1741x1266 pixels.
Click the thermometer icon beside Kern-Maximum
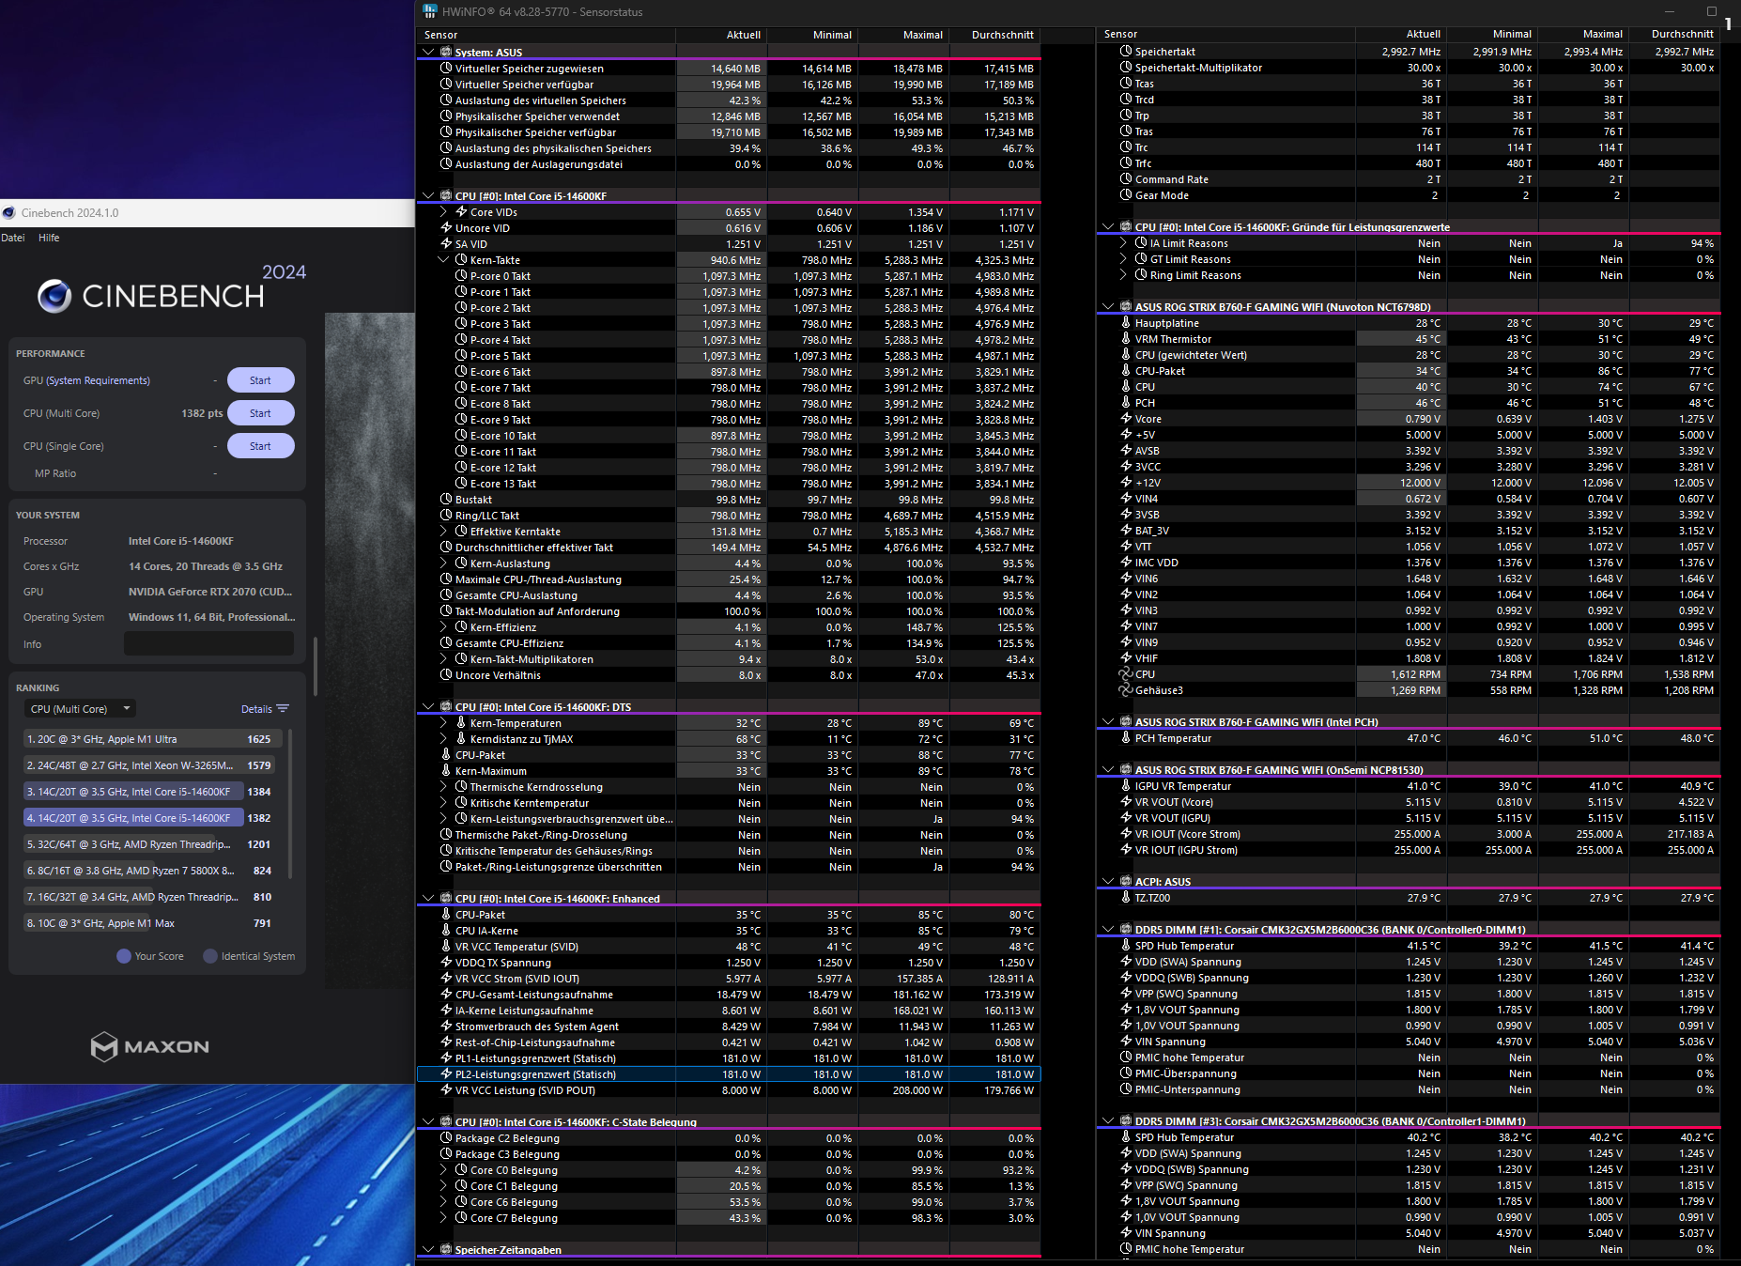447,771
